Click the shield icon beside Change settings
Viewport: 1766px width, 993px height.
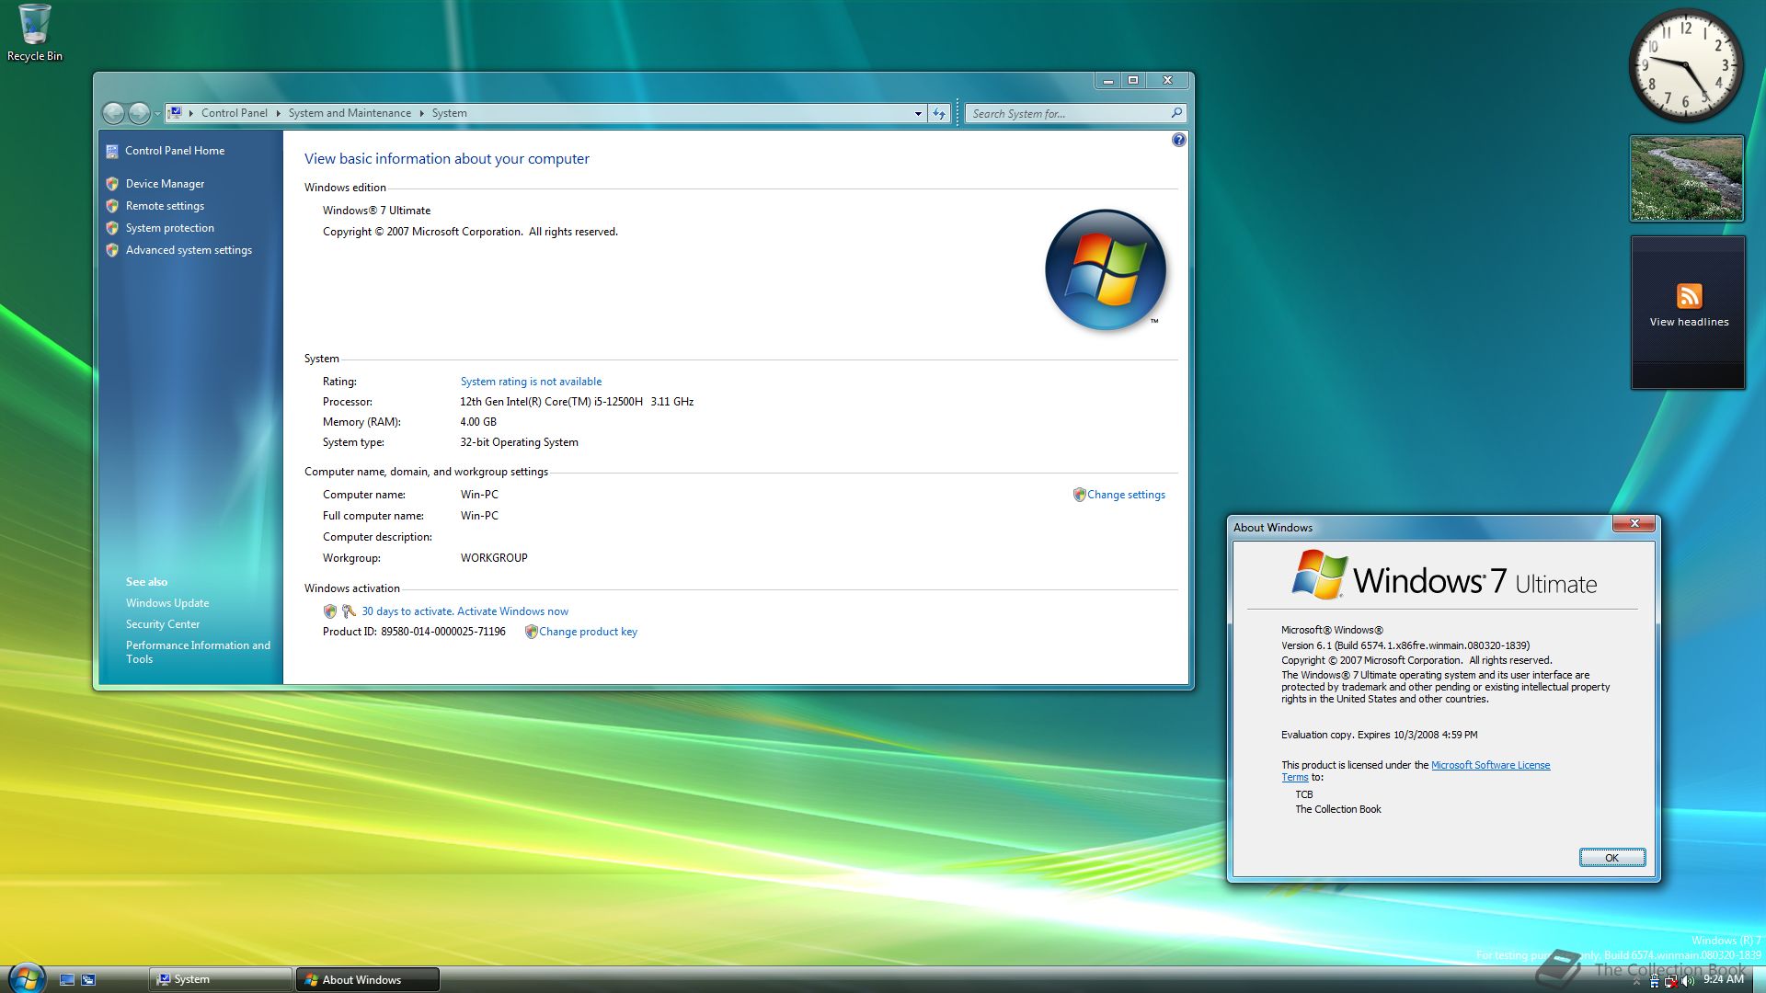[x=1080, y=495]
